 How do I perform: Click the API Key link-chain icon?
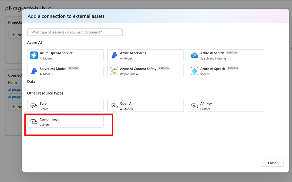click(194, 106)
